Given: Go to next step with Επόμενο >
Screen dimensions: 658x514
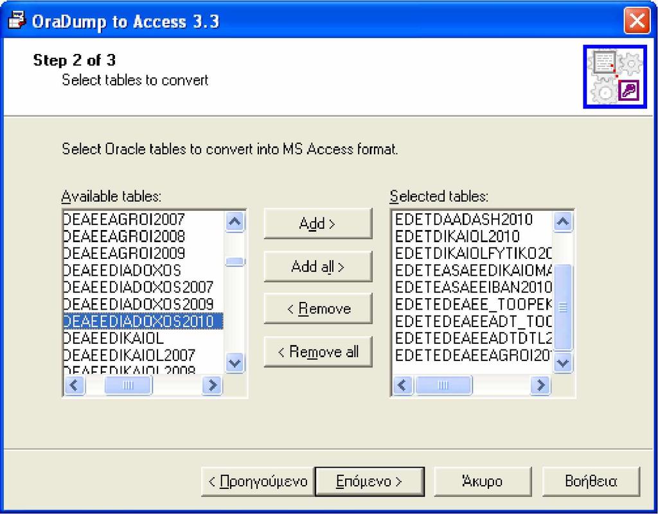Looking at the screenshot, I should (369, 481).
